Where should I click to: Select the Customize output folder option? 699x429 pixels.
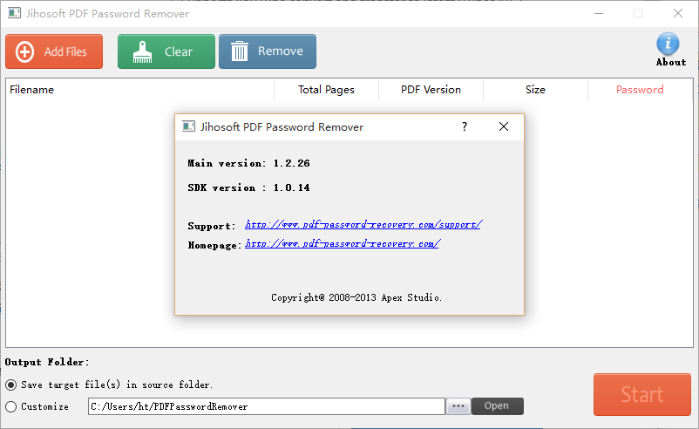click(11, 406)
